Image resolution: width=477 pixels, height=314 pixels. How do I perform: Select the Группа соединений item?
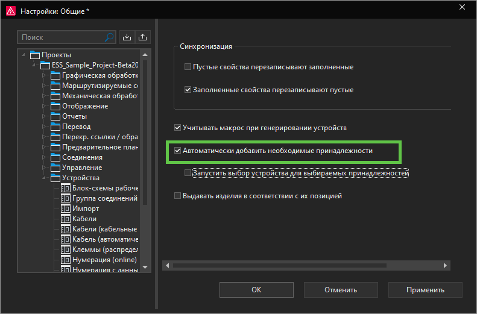tap(105, 198)
